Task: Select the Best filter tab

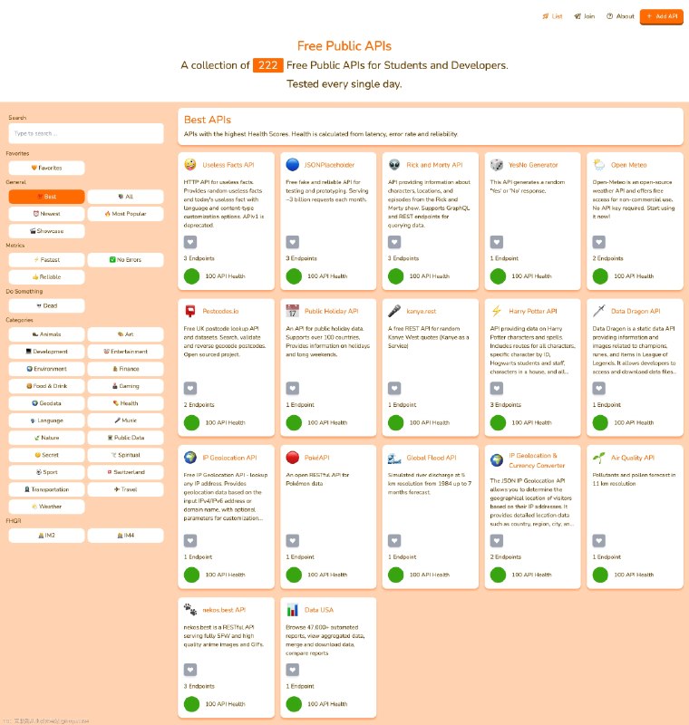Action: 47,197
